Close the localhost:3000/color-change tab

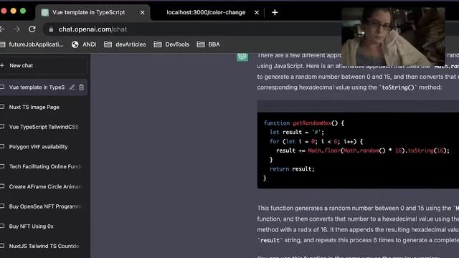[x=257, y=13]
